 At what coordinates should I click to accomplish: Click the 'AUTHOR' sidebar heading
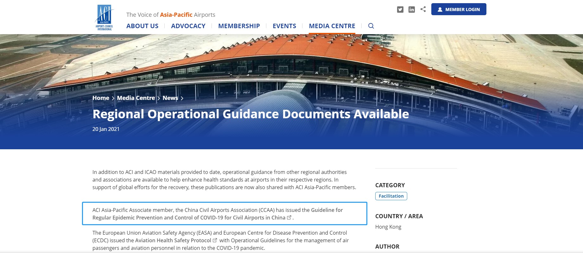coord(387,247)
